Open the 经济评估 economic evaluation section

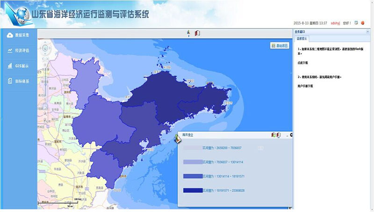(x=18, y=50)
